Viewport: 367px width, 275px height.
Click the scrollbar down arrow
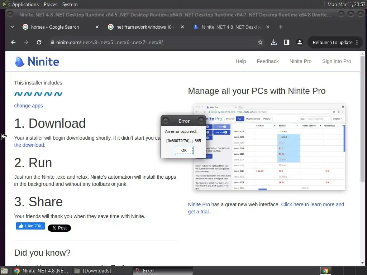pyautogui.click(x=362, y=262)
